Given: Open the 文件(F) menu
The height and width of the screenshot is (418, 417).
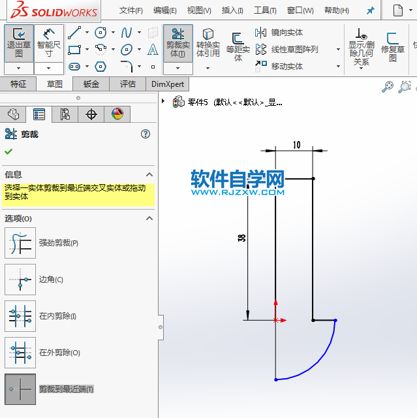Looking at the screenshot, I should tap(131, 10).
